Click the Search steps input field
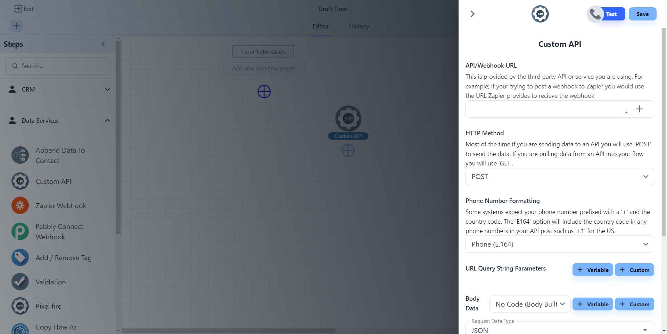The height and width of the screenshot is (334, 667). coord(58,66)
